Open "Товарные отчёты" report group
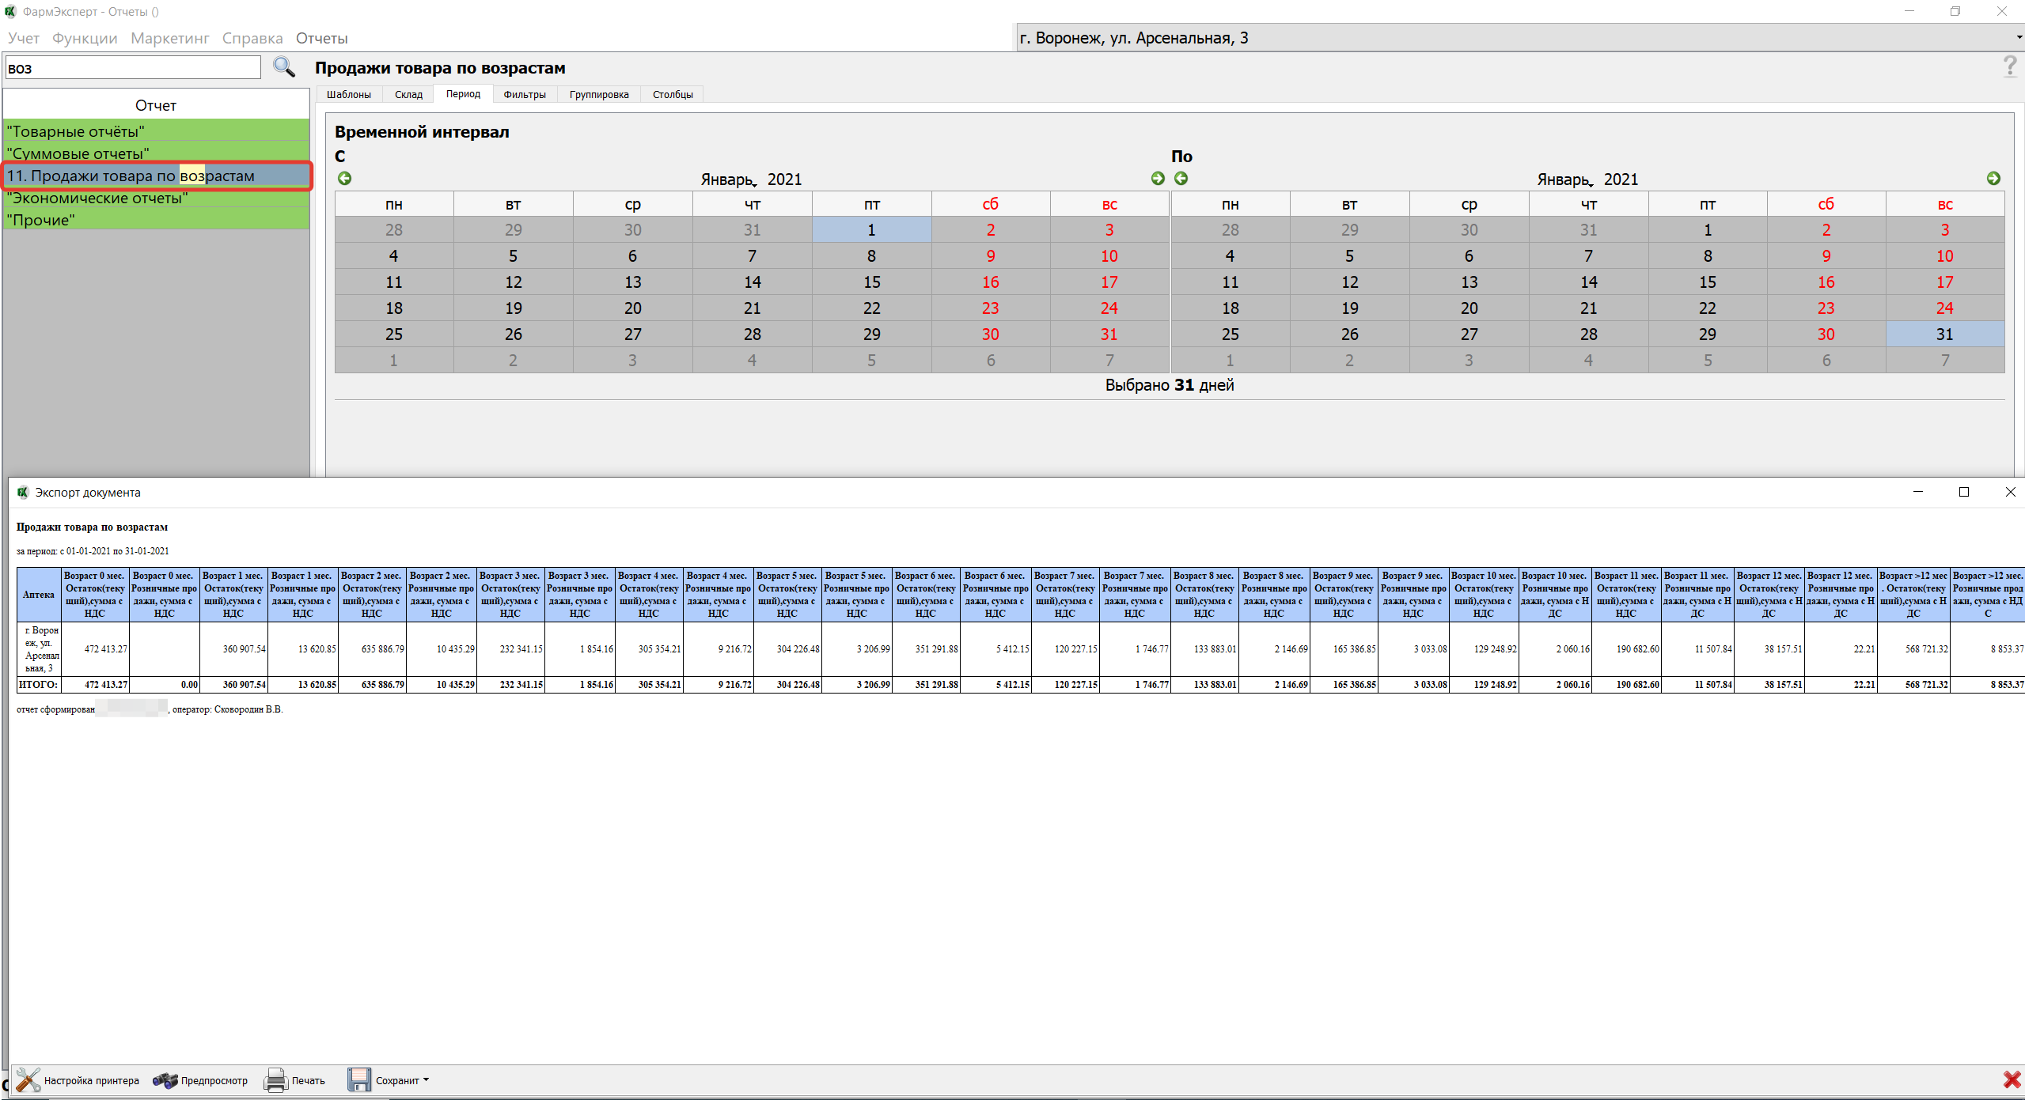The height and width of the screenshot is (1100, 2025). click(76, 131)
